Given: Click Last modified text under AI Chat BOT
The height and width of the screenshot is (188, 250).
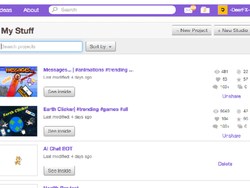Looking at the screenshot, I should pos(68,157).
